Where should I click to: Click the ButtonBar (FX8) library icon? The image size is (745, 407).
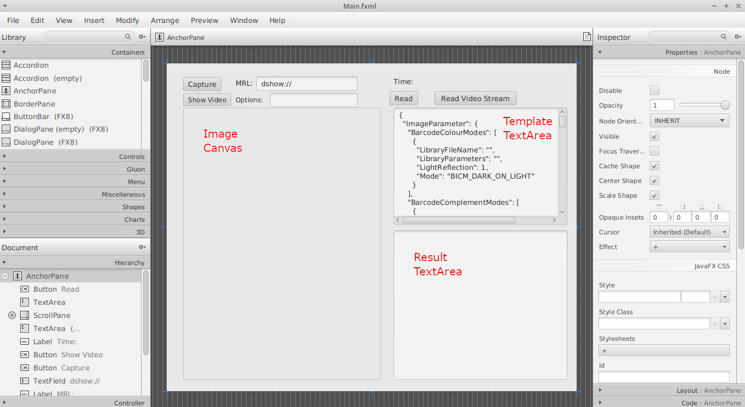click(7, 116)
